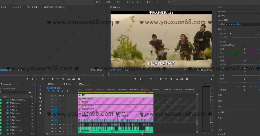Add a marker in the timeline panel
260x136 pixels.
click(x=63, y=91)
